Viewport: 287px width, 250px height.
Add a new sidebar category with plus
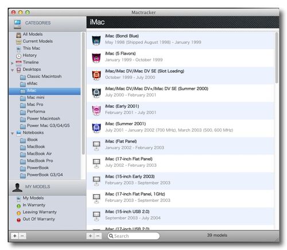pyautogui.click(x=15, y=236)
